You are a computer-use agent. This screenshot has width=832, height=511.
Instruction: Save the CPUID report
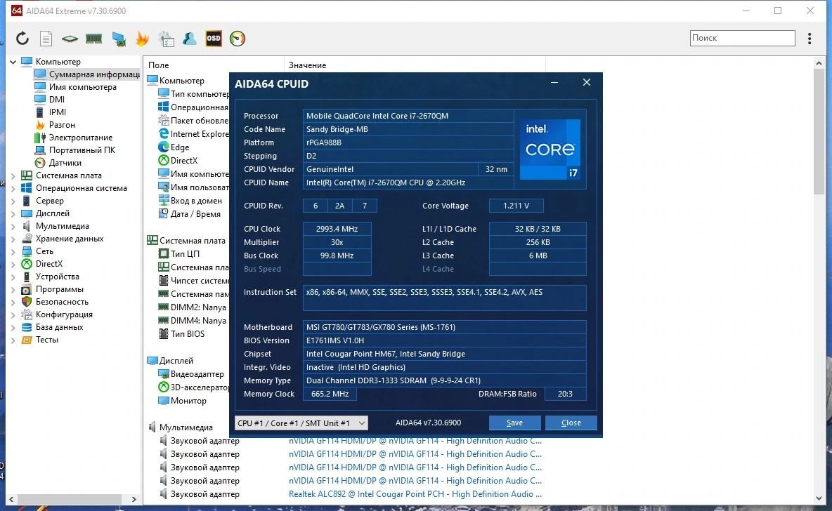tap(514, 423)
